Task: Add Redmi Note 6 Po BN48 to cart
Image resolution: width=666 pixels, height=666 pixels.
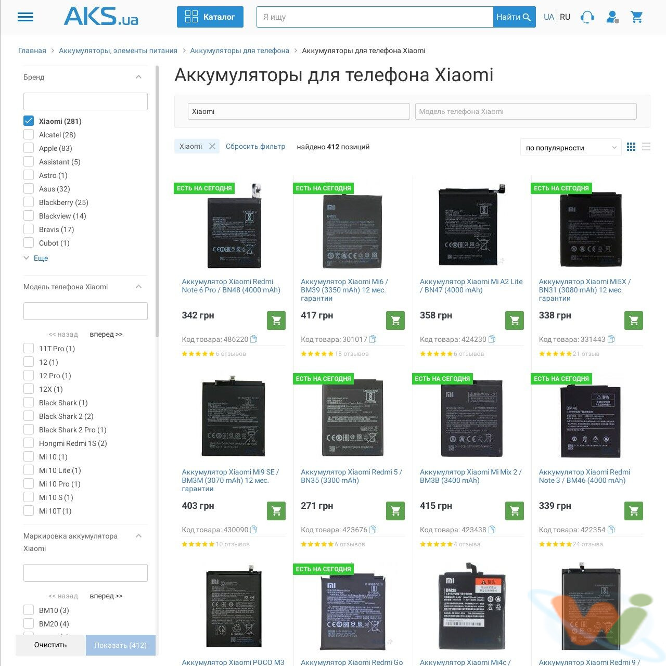Action: point(276,321)
